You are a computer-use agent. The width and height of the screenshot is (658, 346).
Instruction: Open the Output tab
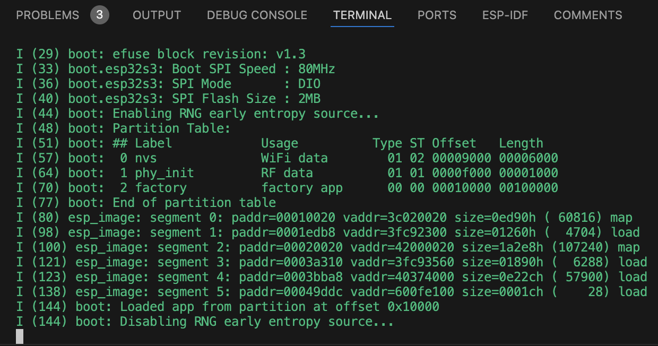point(157,15)
